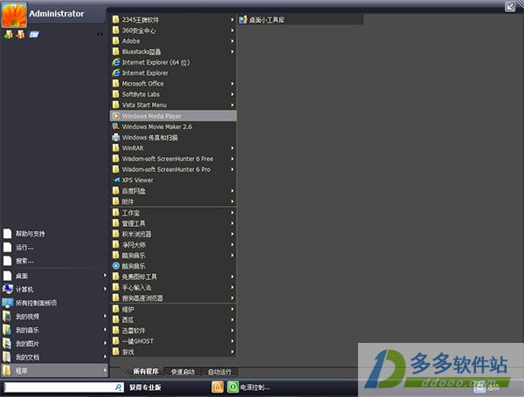Open the SoftByte Labs folder
Image resolution: width=524 pixels, height=397 pixels.
(x=173, y=94)
